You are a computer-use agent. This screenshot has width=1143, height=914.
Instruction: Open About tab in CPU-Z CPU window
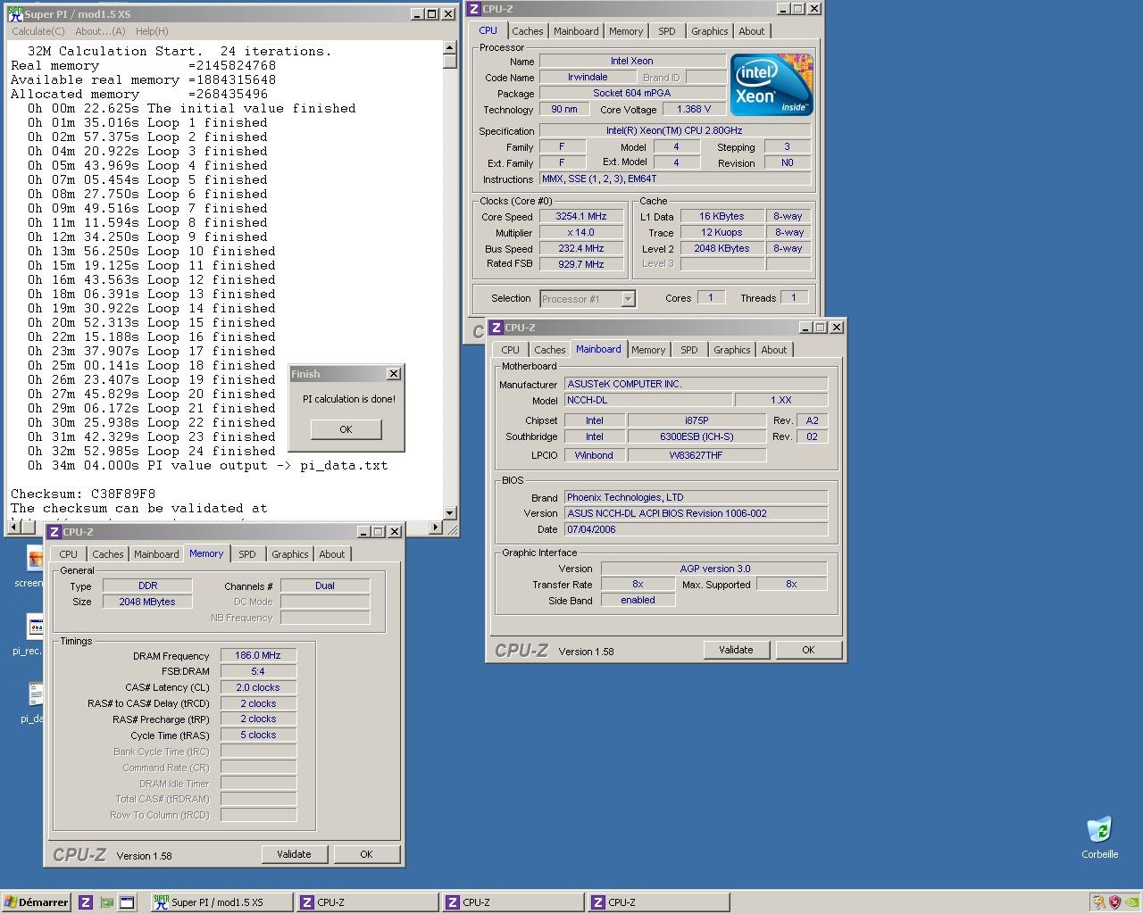tap(752, 31)
